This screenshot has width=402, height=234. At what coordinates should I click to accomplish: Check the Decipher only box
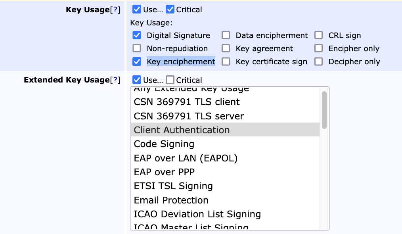(x=318, y=61)
